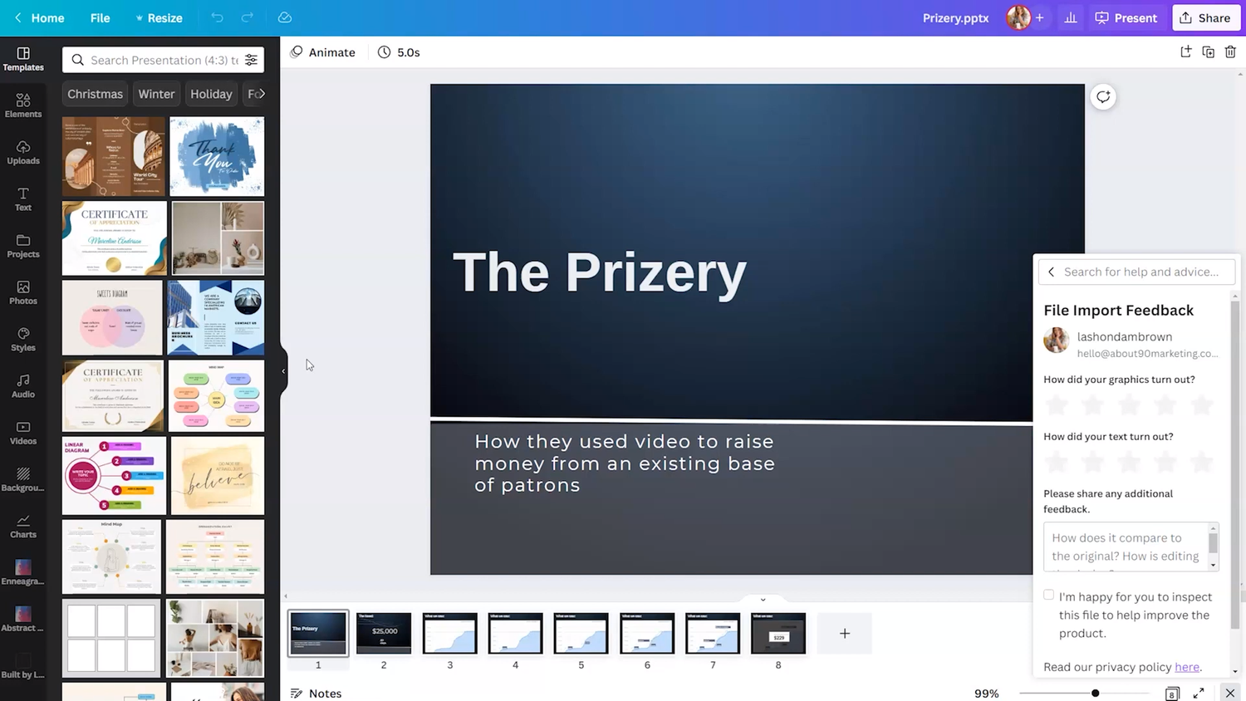This screenshot has height=701, width=1246.
Task: Rate graphics with the first star
Action: pos(1056,405)
